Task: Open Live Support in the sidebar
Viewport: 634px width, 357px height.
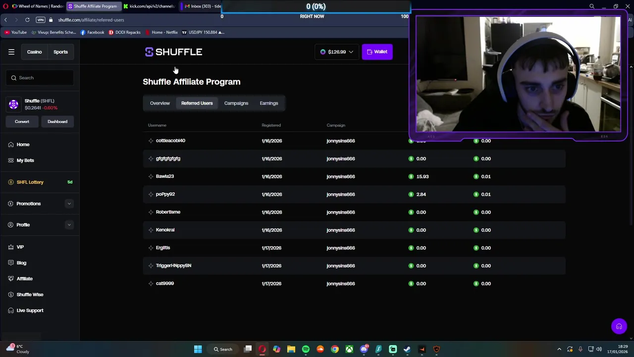Action: pyautogui.click(x=30, y=310)
